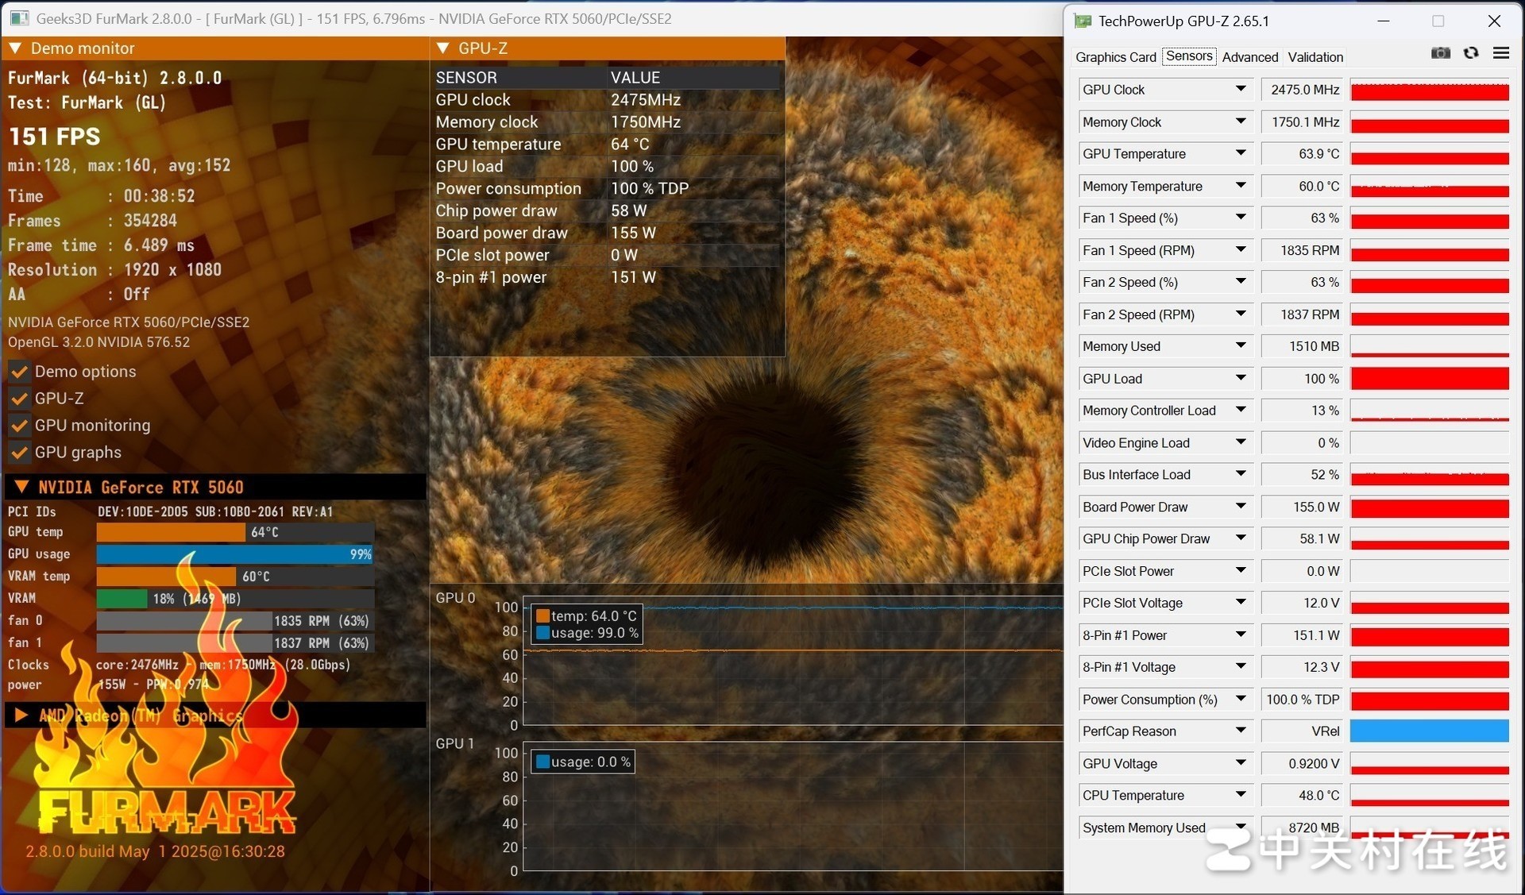The height and width of the screenshot is (895, 1525).
Task: Click the fan 1 1837 RPM bar
Action: [235, 643]
